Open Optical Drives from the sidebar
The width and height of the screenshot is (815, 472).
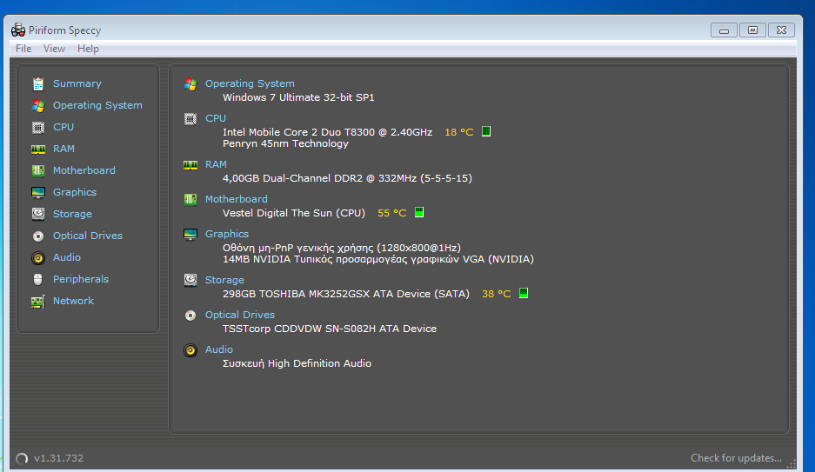87,236
